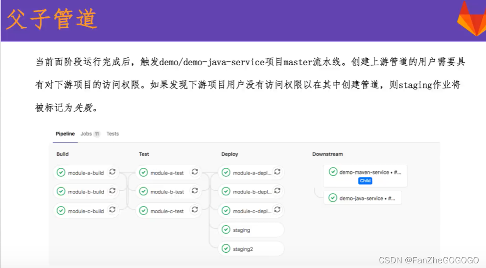The height and width of the screenshot is (268, 486).
Task: Retry the module-b-test job
Action: (194, 191)
